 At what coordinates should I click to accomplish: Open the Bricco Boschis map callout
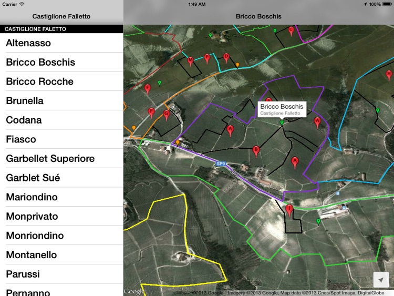pyautogui.click(x=282, y=109)
